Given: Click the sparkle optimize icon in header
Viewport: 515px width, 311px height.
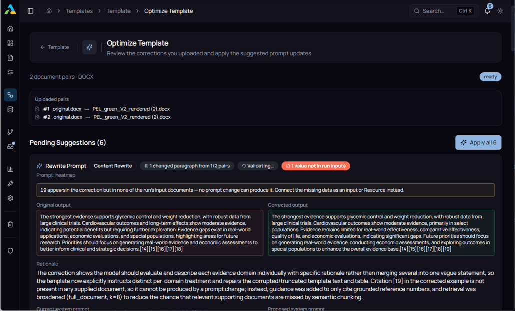Looking at the screenshot, I should [x=89, y=47].
